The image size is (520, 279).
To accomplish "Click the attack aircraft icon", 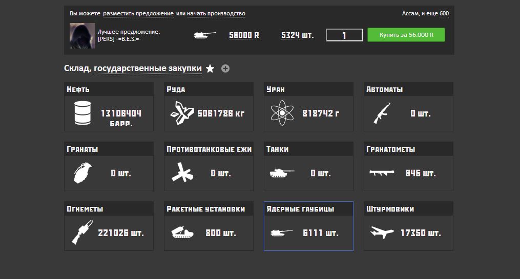I will tap(382, 233).
